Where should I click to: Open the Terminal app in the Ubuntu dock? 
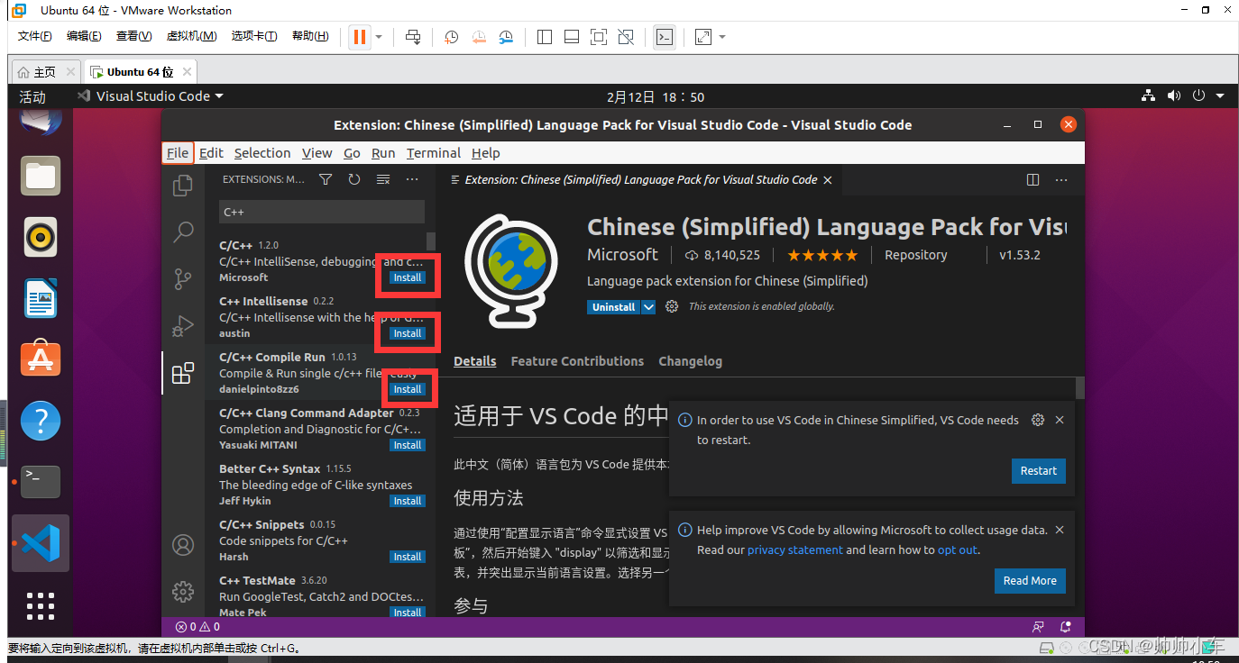[x=40, y=481]
